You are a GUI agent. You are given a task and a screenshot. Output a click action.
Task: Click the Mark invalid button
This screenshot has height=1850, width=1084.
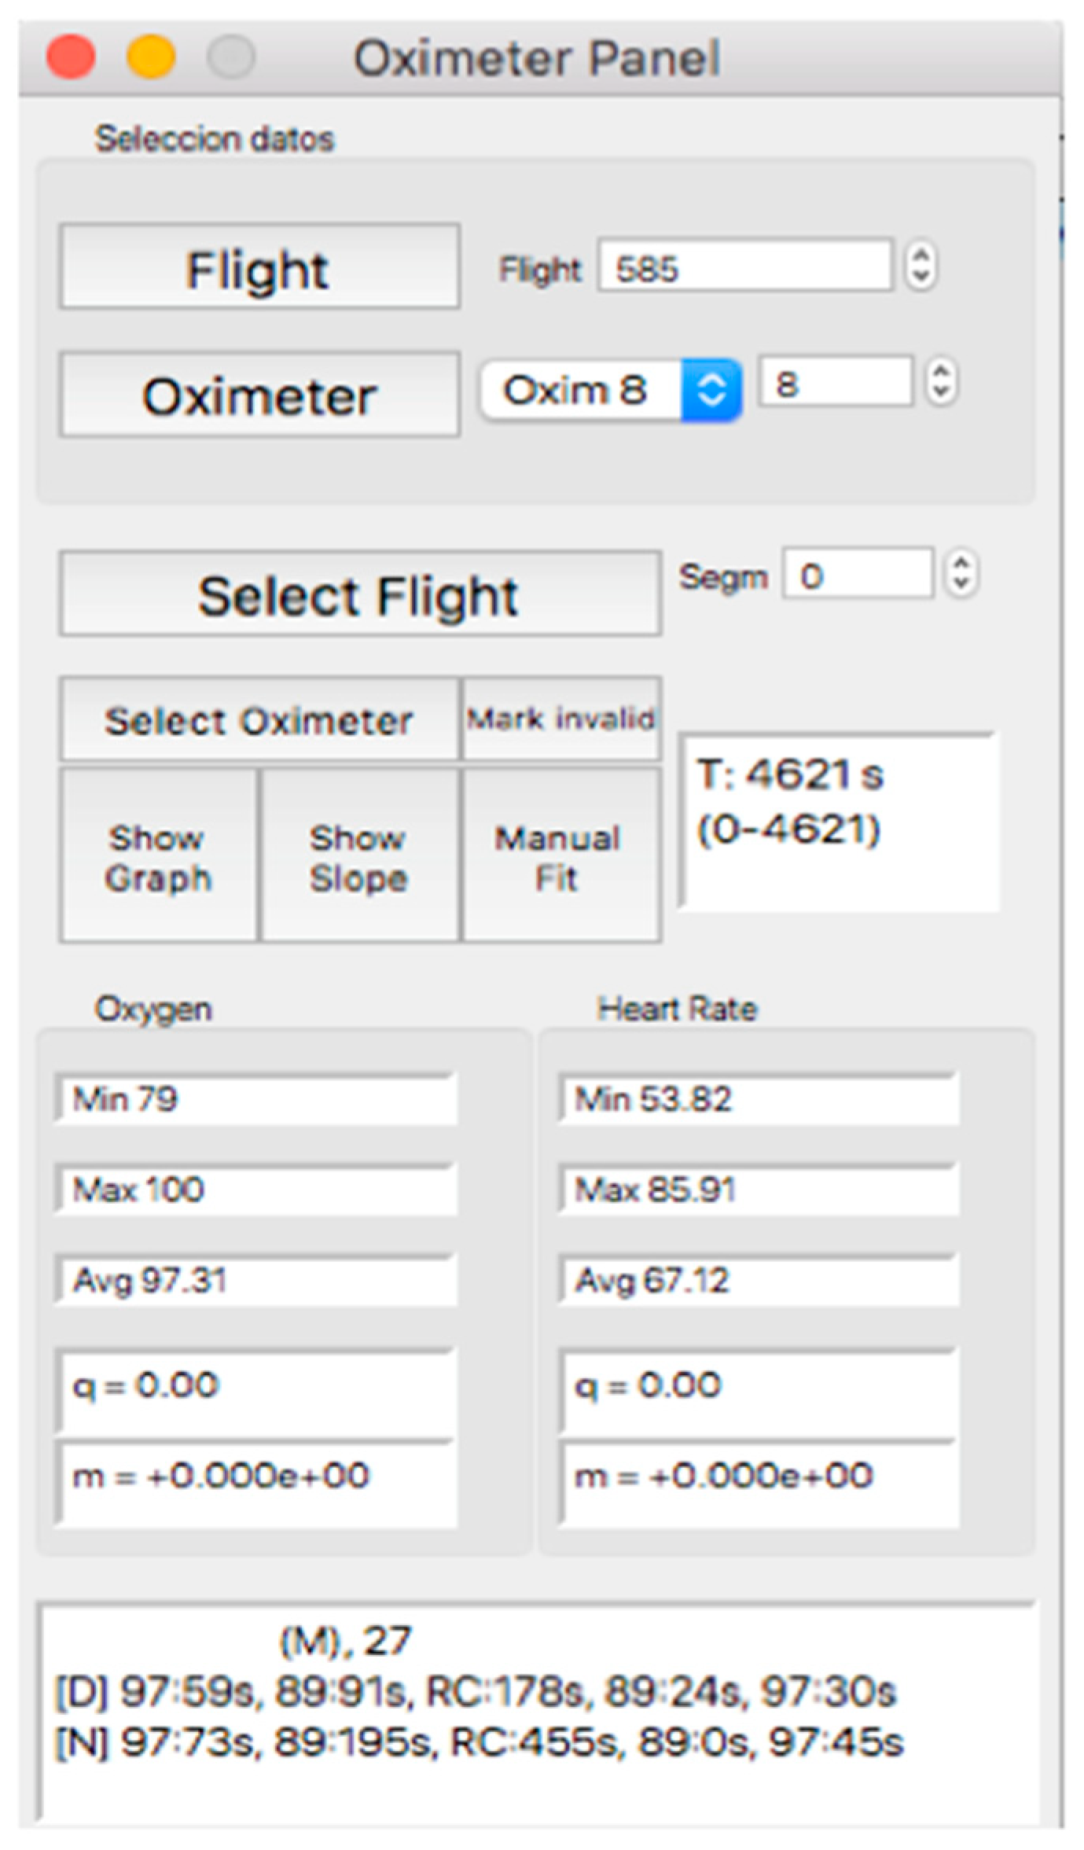pos(561,719)
